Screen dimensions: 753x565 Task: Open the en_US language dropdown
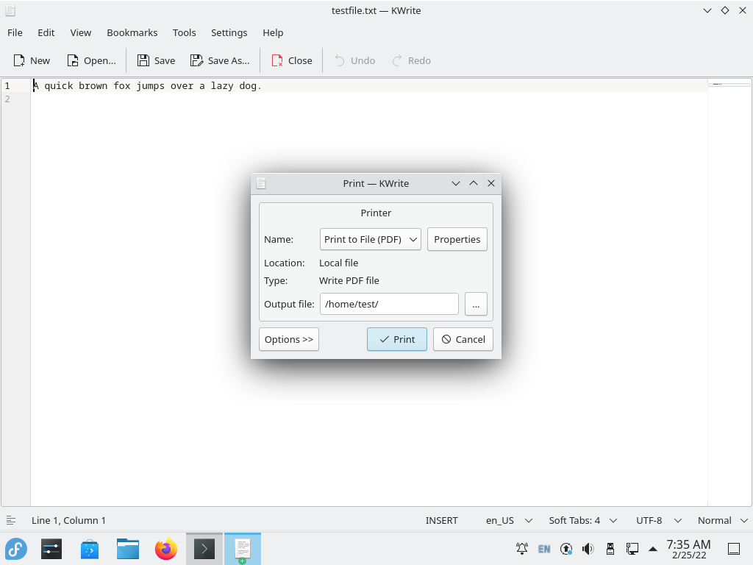[x=509, y=520]
